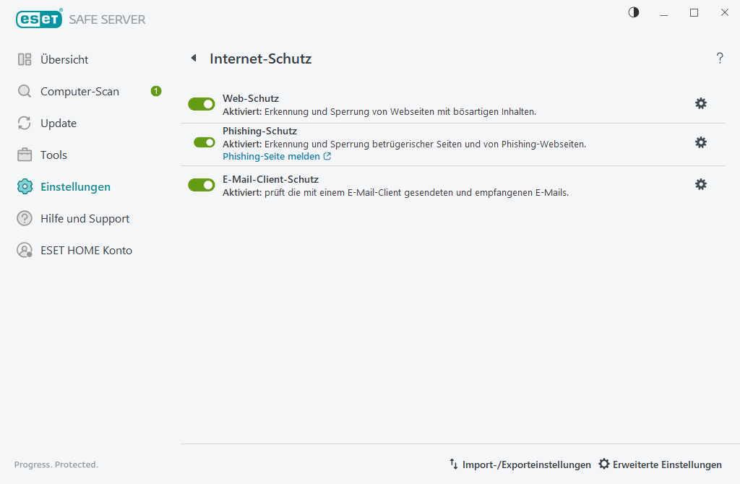Image resolution: width=740 pixels, height=484 pixels.
Task: Click the help question mark icon
Action: click(x=720, y=59)
